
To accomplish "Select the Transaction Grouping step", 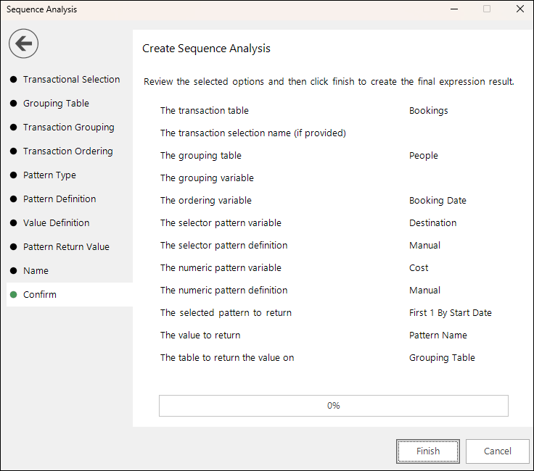I will click(x=68, y=128).
